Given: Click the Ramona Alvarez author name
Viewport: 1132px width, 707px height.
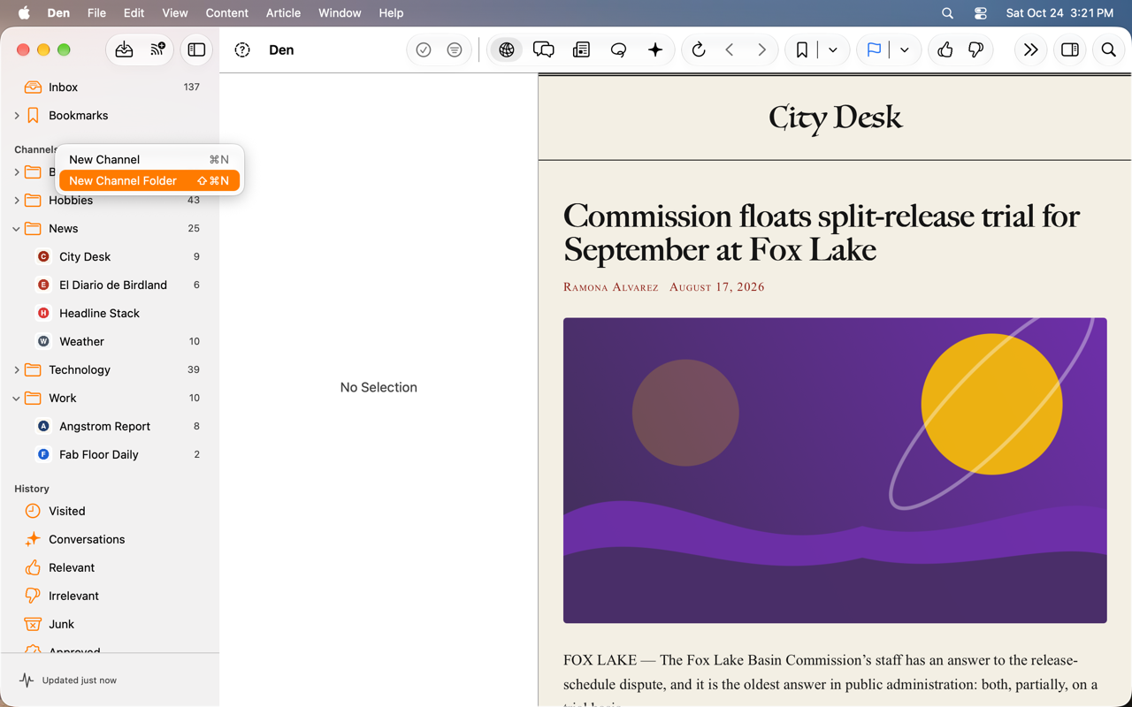Looking at the screenshot, I should pos(611,287).
